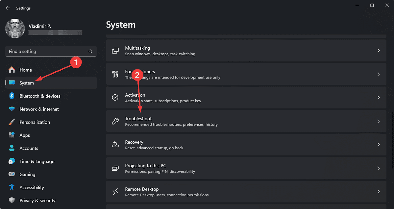Click the Bluetooth icon in the sidebar
The height and width of the screenshot is (209, 394).
click(12, 96)
